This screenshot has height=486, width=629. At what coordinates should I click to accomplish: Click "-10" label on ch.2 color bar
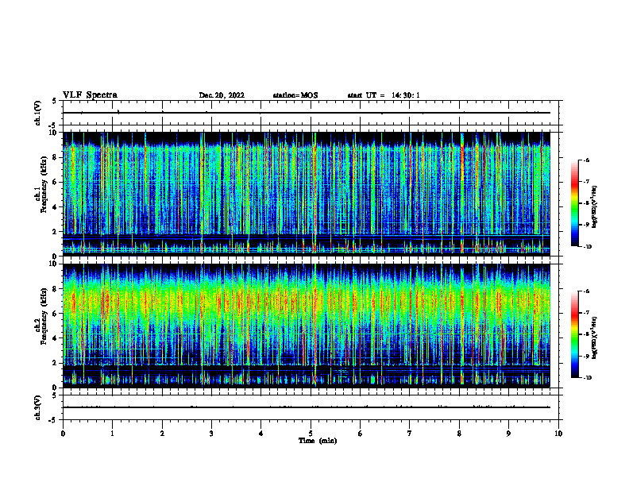[x=587, y=378]
